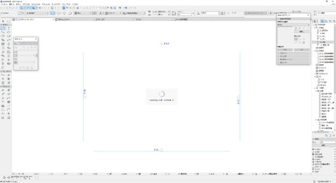Select the Section tool in Viewpoint section
Image resolution: width=336 pixels, height=183 pixels.
[3, 75]
